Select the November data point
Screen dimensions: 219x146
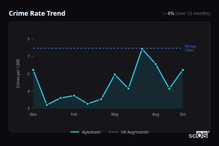pyautogui.click(x=33, y=70)
